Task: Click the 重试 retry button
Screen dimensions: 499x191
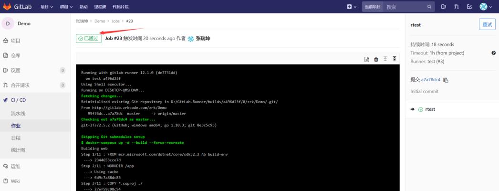Action: point(487,24)
